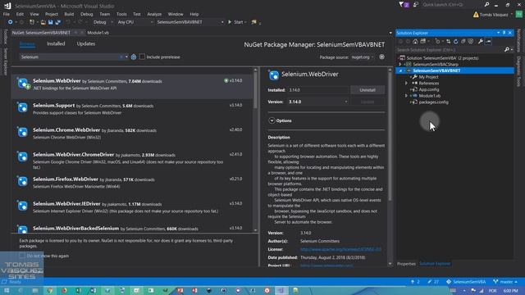Open the startup project SeleniumSemVBAVBNET dropdown
The image size is (525, 295).
click(189, 22)
